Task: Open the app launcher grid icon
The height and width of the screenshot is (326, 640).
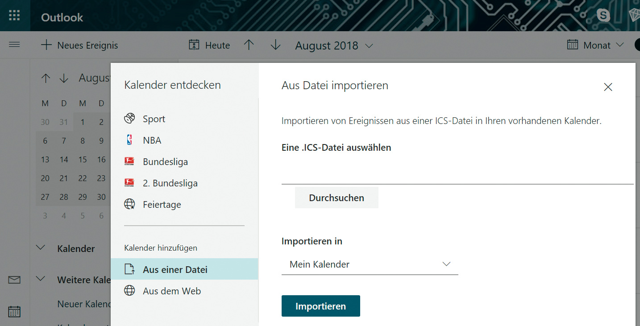Action: [x=15, y=16]
